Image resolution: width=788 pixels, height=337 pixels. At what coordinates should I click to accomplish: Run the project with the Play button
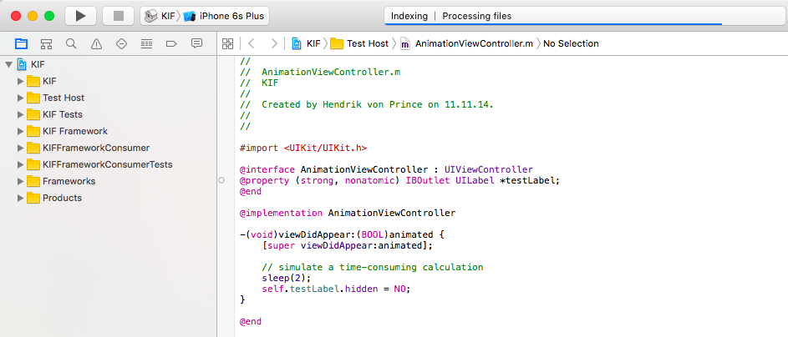coord(80,16)
